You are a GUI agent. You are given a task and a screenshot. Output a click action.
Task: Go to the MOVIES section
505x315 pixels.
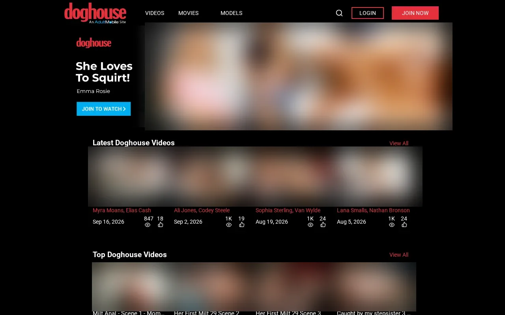[188, 13]
